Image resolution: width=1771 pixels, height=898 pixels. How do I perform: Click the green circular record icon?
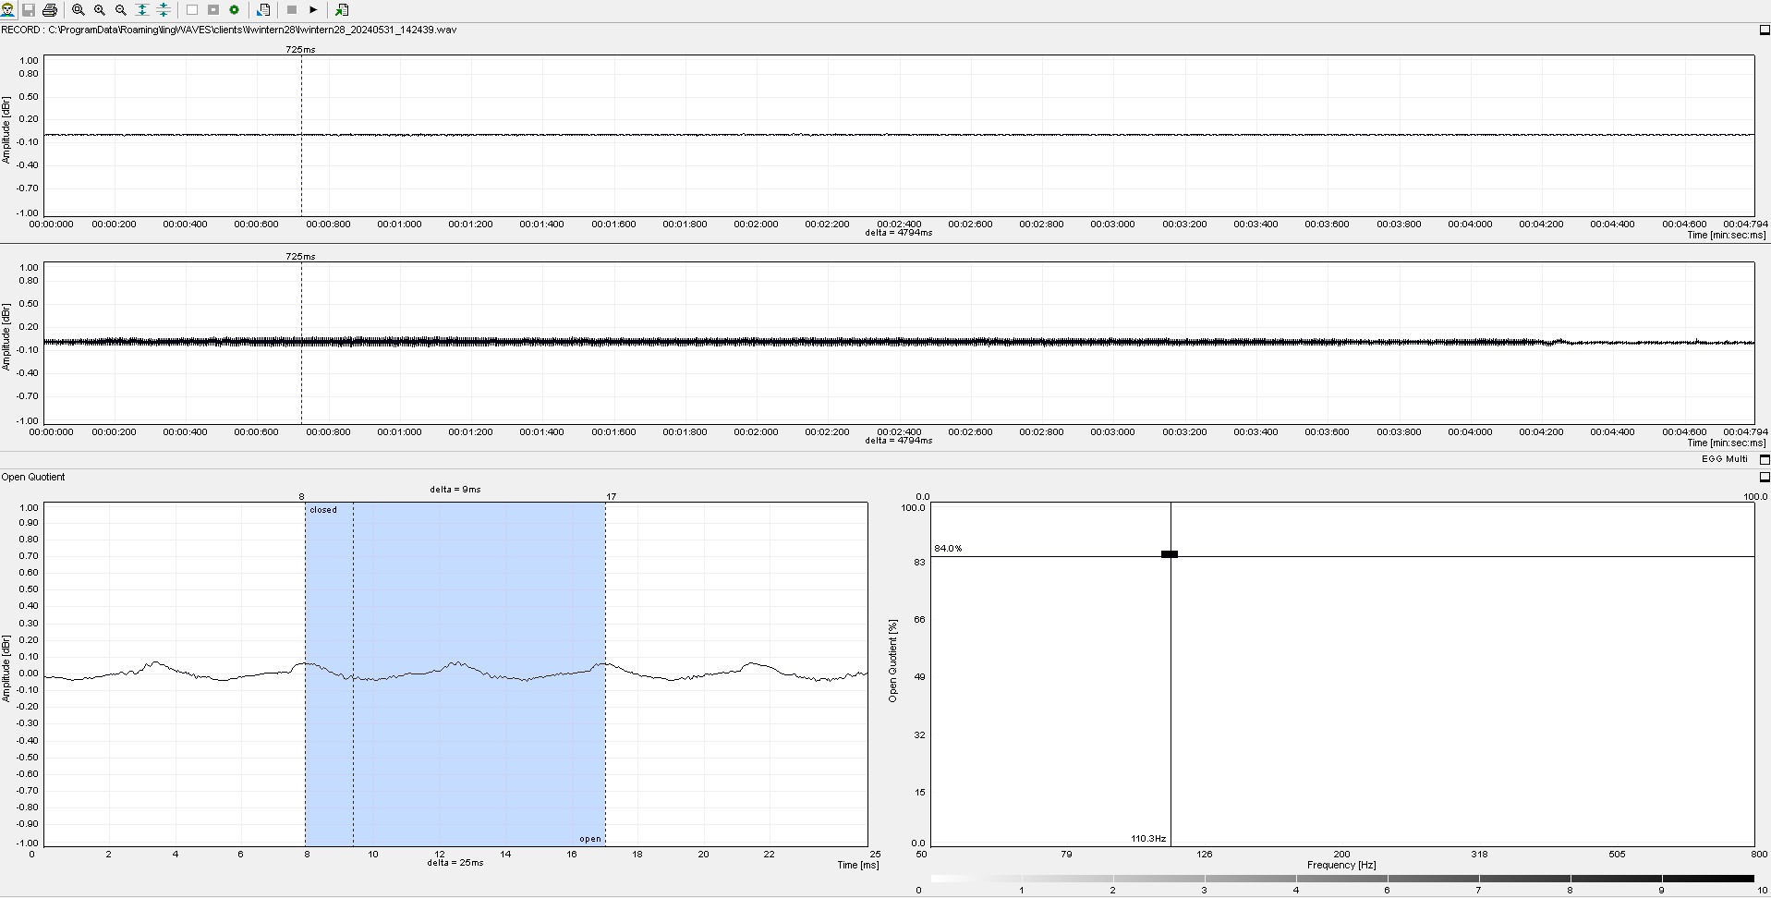[x=235, y=10]
